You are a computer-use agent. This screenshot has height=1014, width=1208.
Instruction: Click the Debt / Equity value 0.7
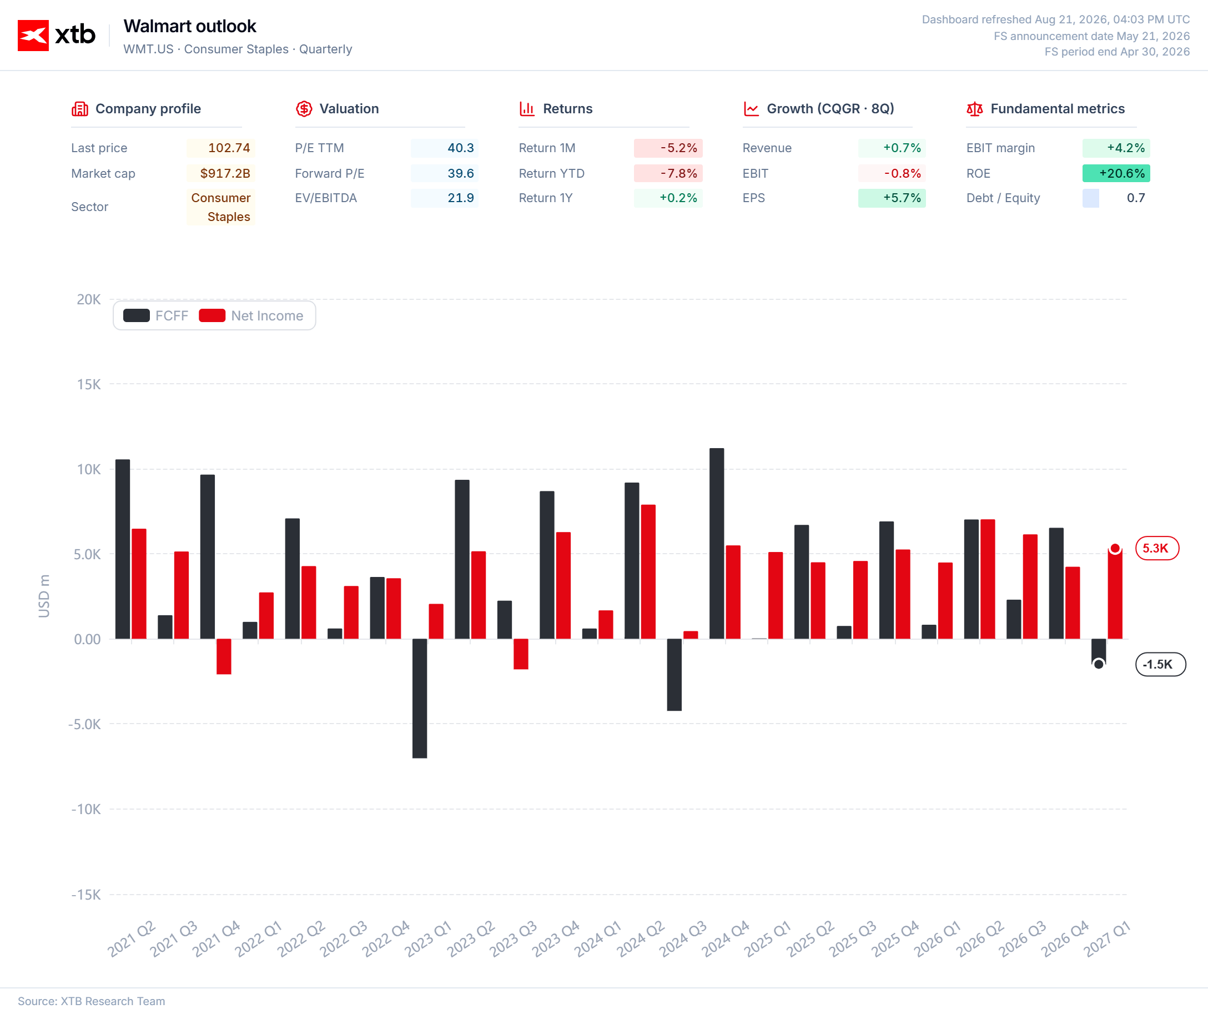point(1135,198)
